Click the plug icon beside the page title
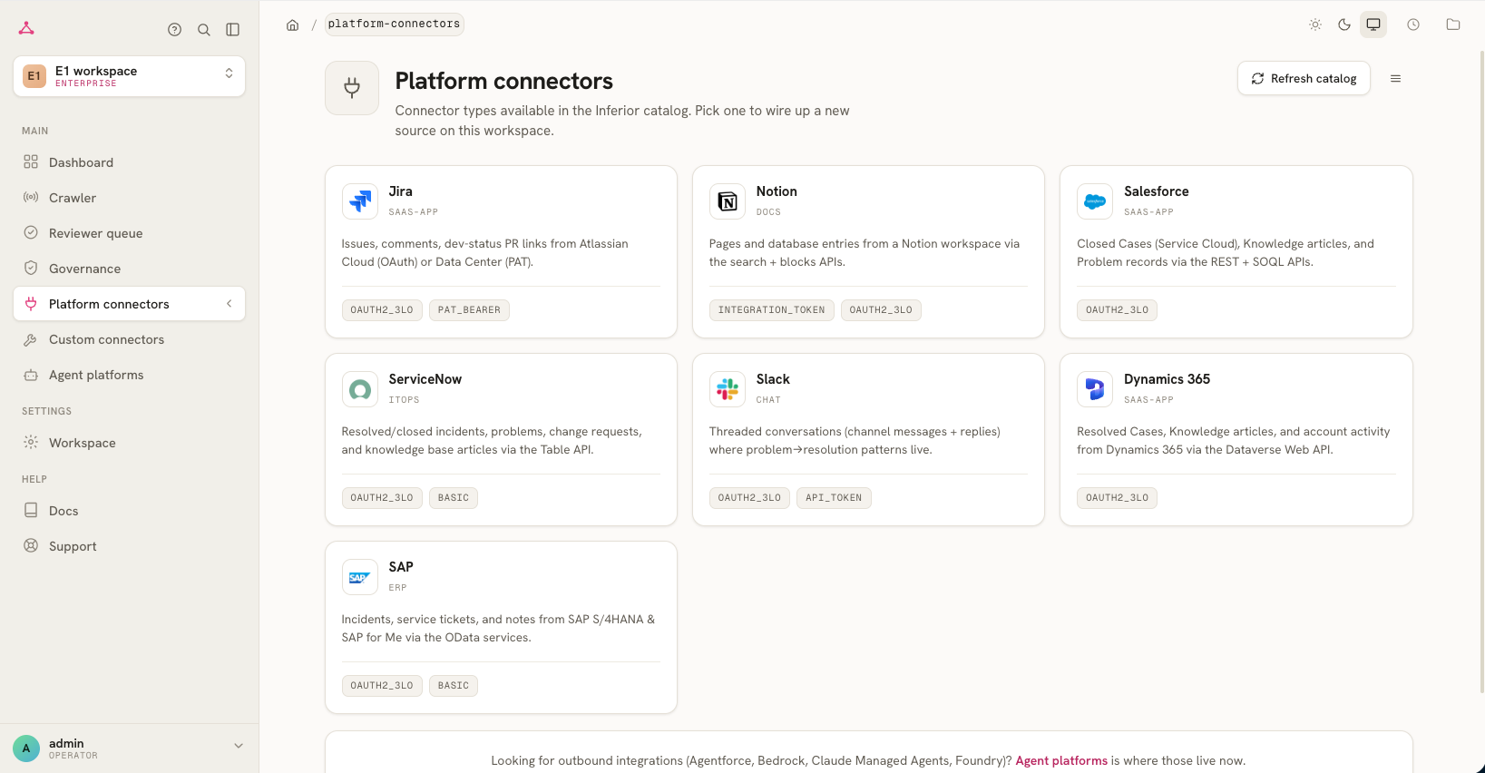The image size is (1485, 773). (352, 88)
